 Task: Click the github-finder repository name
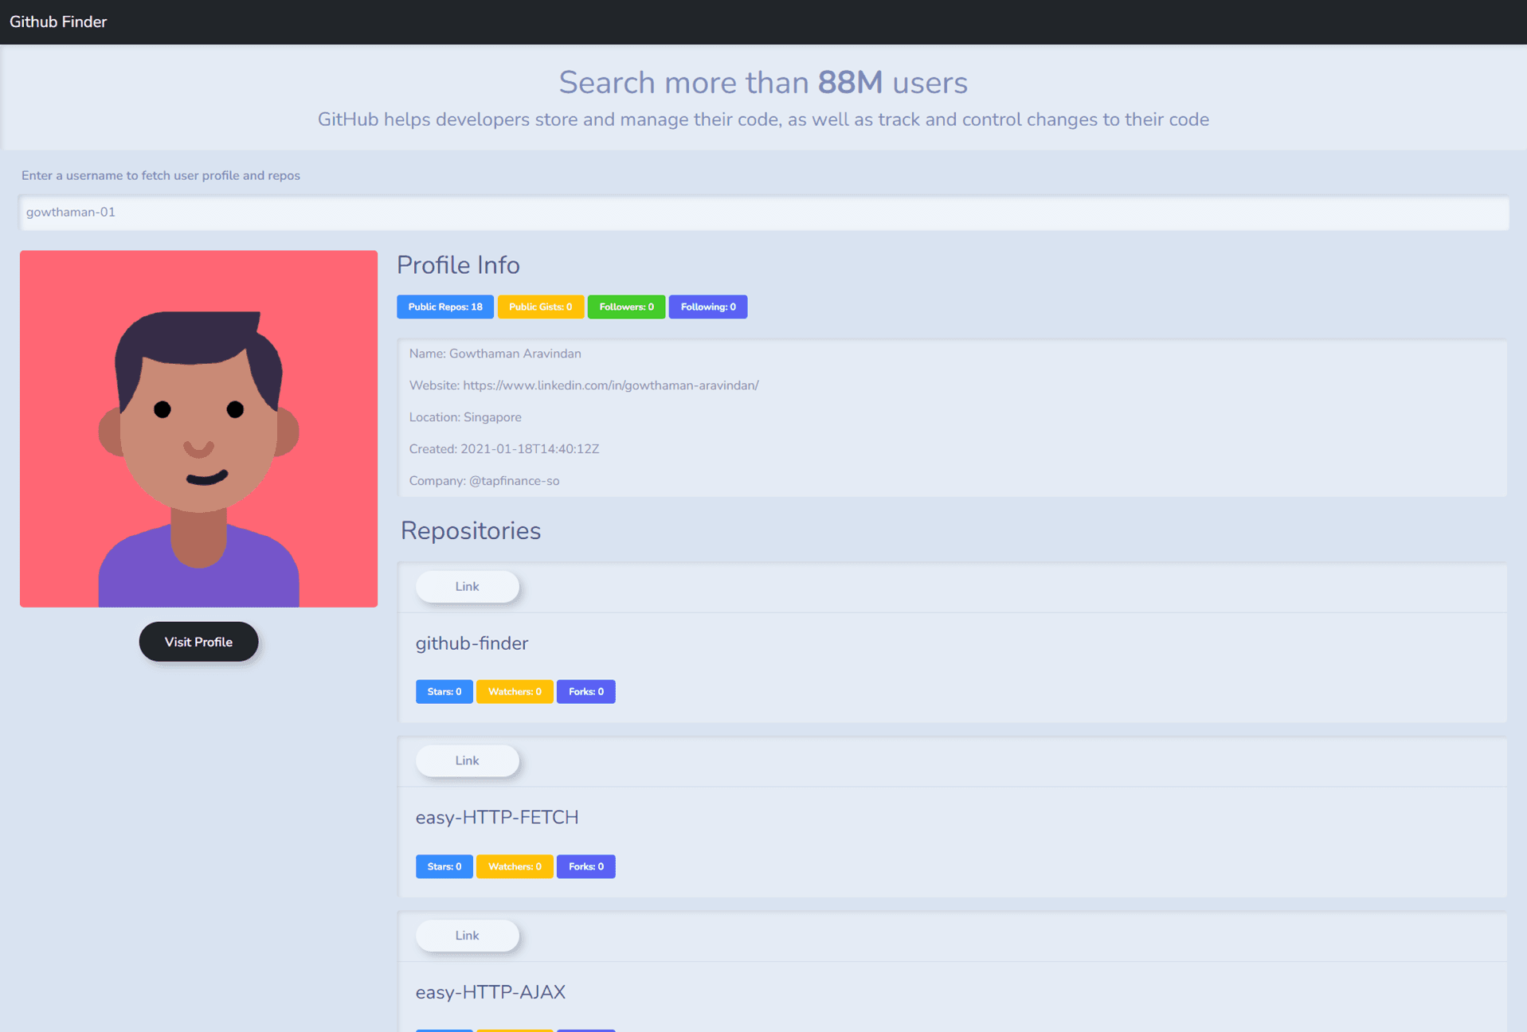(472, 643)
